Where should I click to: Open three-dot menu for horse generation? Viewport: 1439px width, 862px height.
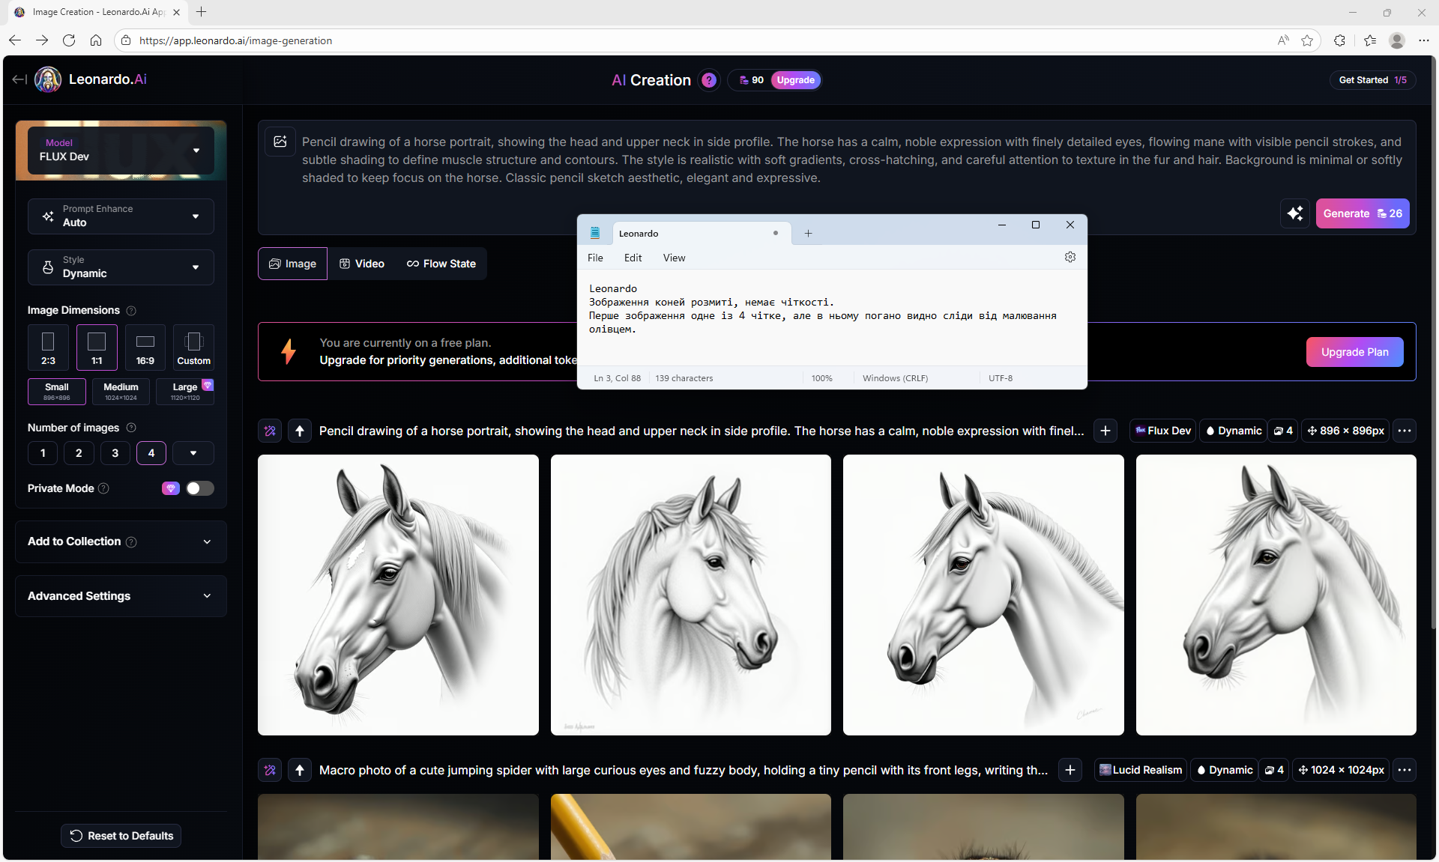coord(1405,431)
